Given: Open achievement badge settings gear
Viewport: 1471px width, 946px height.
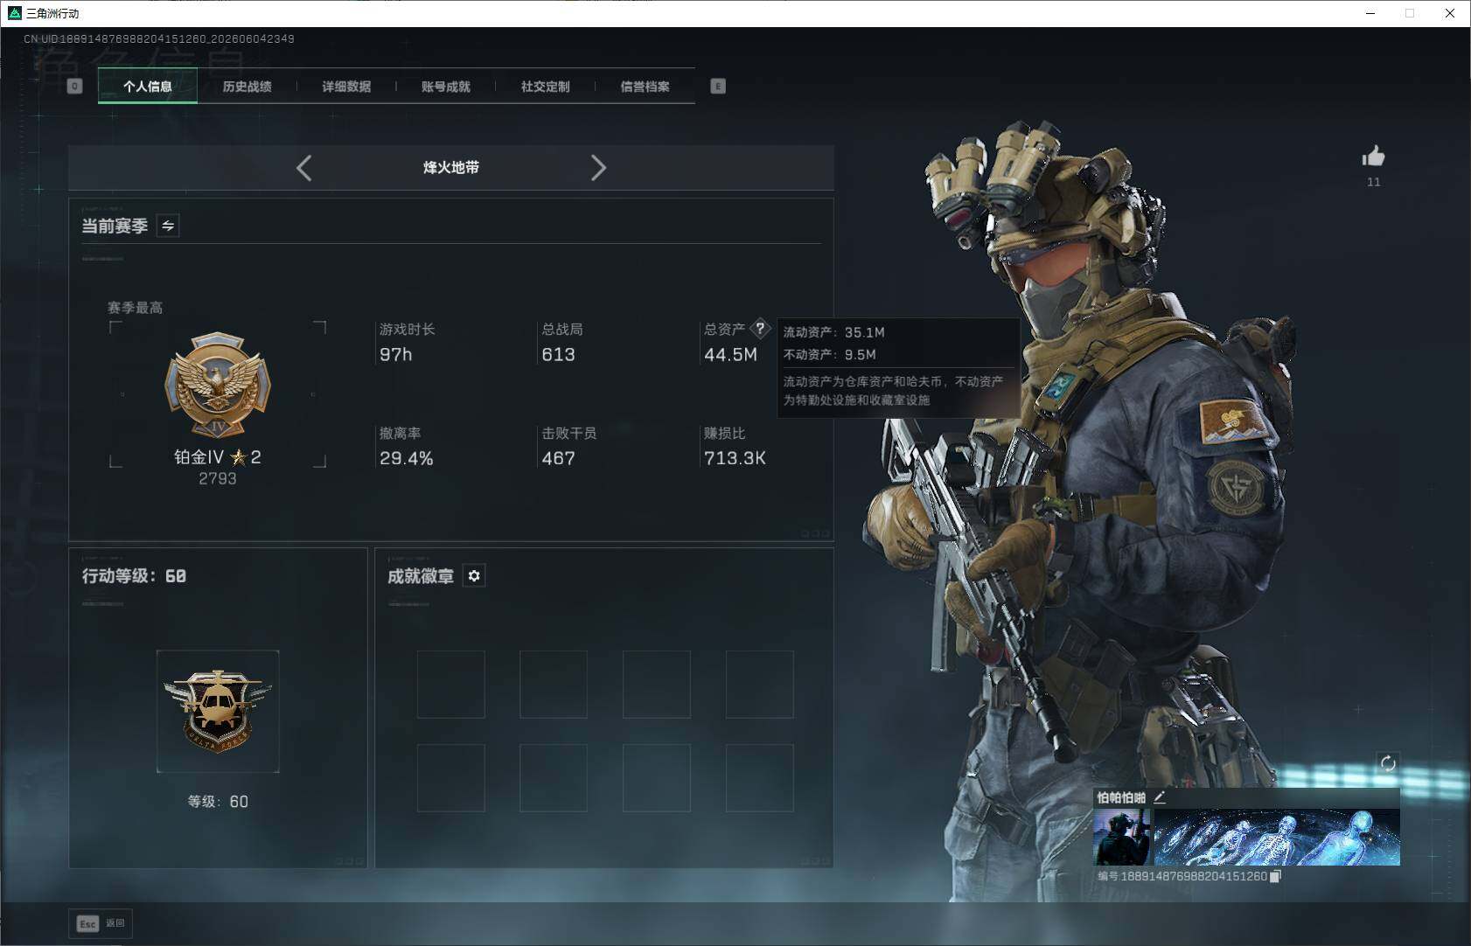Looking at the screenshot, I should [x=474, y=576].
